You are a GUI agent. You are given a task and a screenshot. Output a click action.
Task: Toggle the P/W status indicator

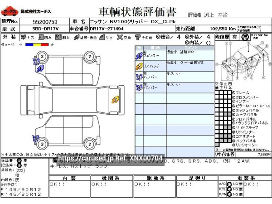229,195
